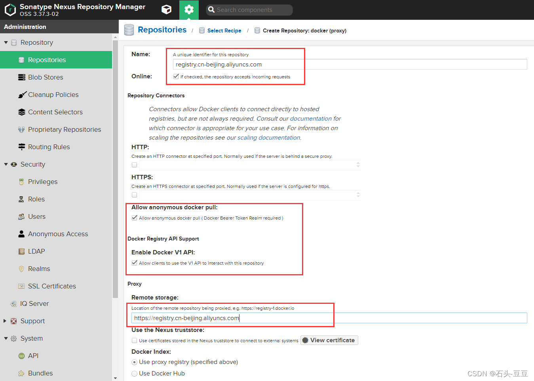Click the API icon in sidebar
This screenshot has height=381, width=534.
[22, 356]
